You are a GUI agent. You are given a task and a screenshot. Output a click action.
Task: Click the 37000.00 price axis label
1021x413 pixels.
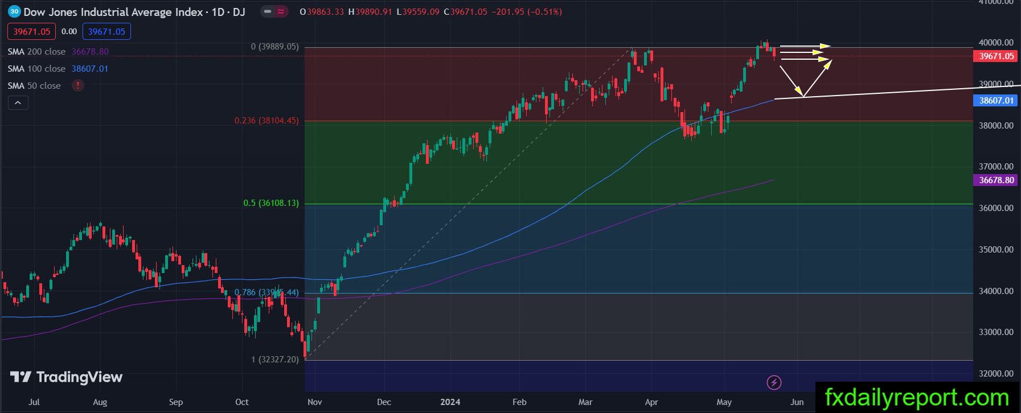tap(996, 167)
